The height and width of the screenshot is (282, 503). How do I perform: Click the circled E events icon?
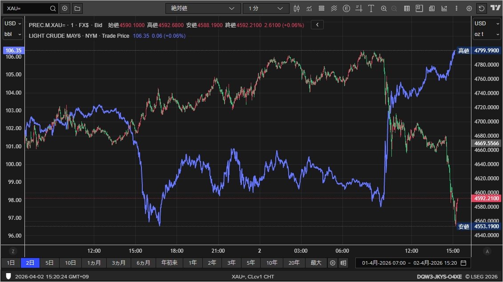[x=346, y=8]
